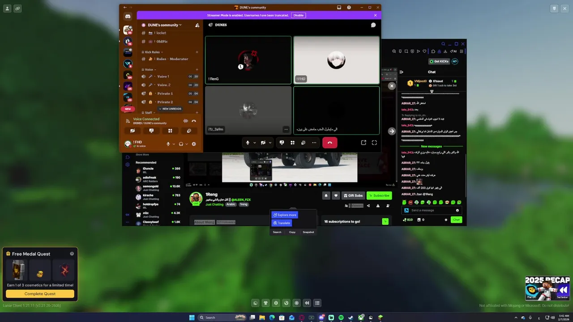Open Discord direct messages home icon
The image size is (573, 322).
coord(128,16)
